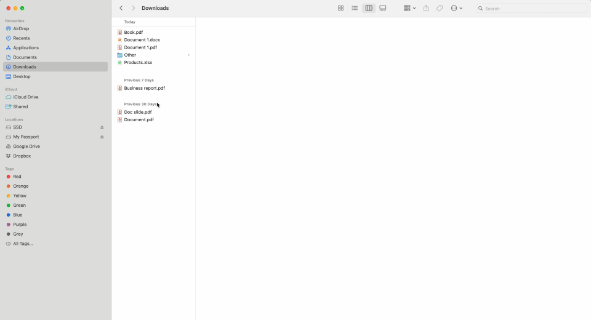Eject the SSD volume
591x320 pixels.
pos(102,127)
